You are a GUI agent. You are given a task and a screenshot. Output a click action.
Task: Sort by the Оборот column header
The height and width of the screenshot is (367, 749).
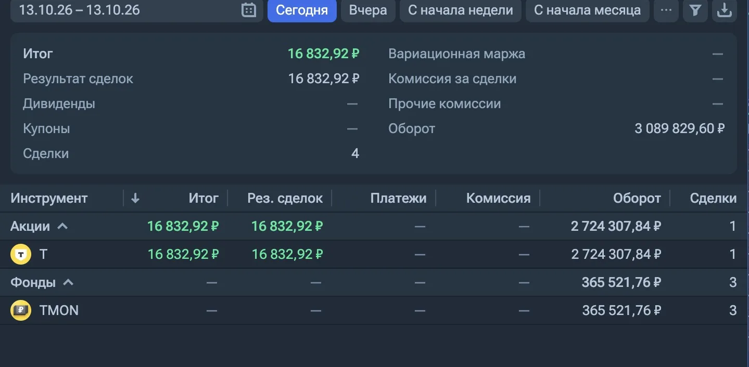pyautogui.click(x=637, y=198)
